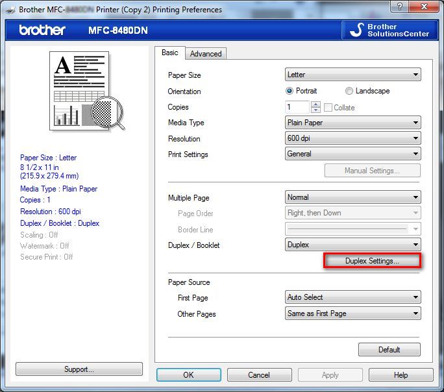Open the Brother Solutions Center link
Image resolution: width=444 pixels, height=392 pixels.
click(389, 30)
